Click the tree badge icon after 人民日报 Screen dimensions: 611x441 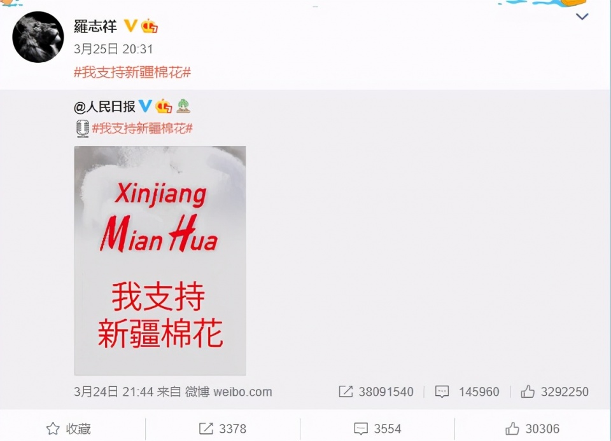tap(183, 105)
